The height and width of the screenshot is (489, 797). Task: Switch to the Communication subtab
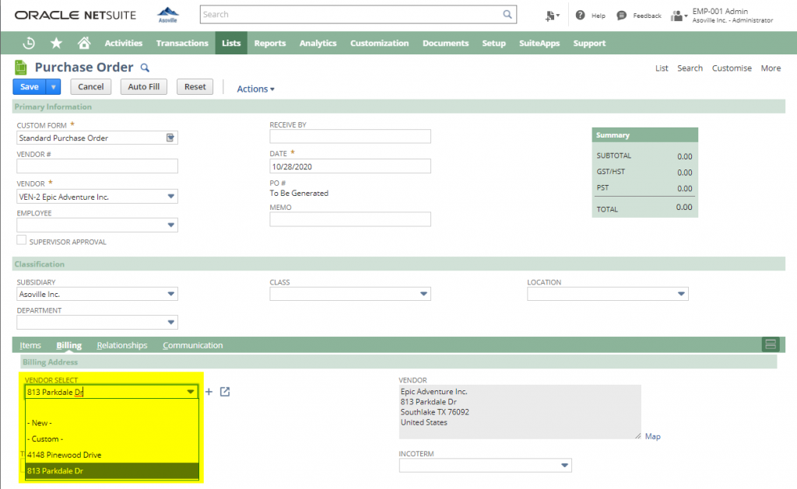[x=193, y=345]
